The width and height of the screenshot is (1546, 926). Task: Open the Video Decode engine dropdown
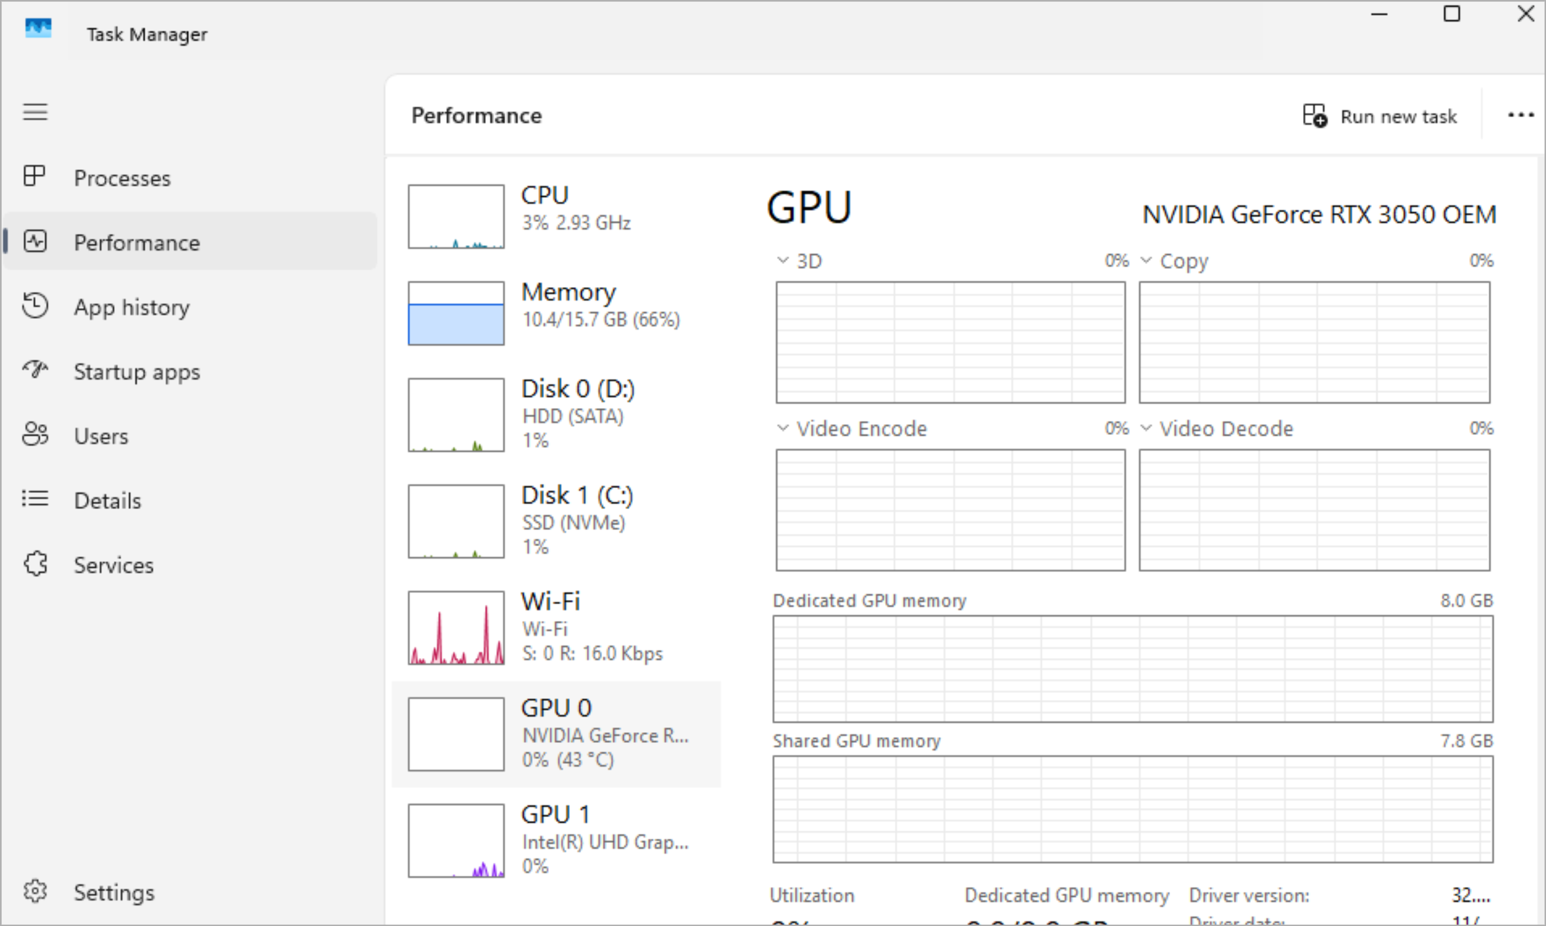point(1146,428)
